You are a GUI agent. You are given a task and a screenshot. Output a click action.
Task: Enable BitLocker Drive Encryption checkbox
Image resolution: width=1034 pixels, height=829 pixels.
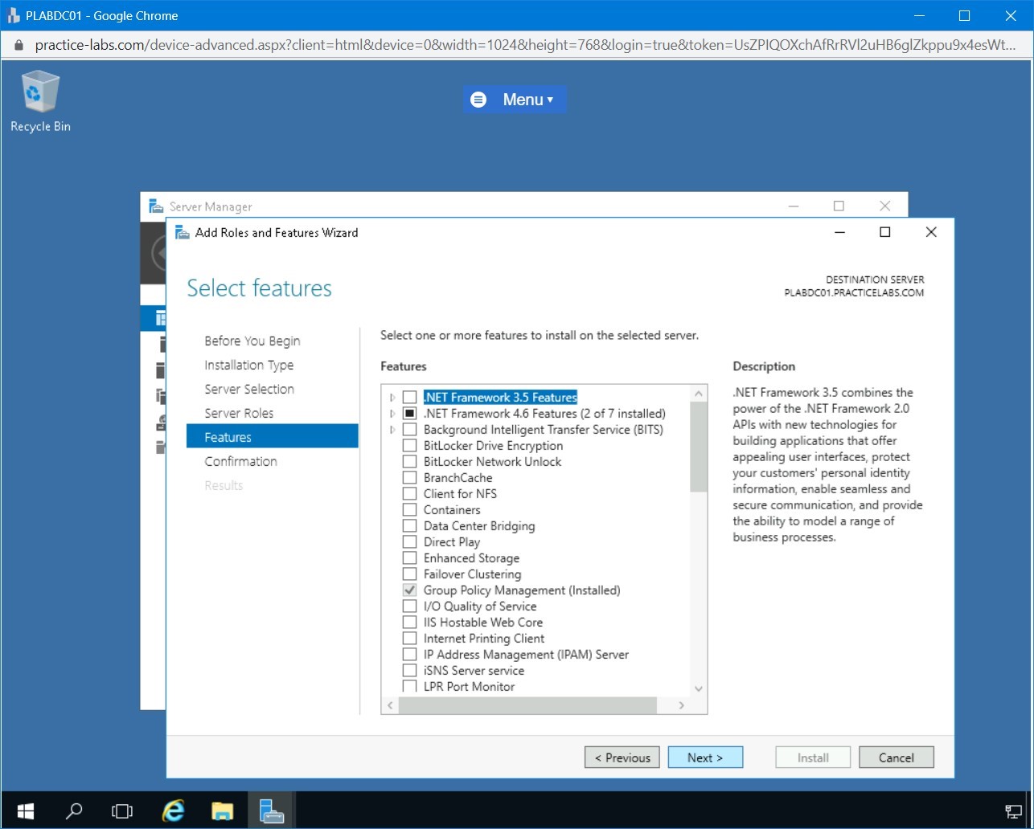pos(410,446)
